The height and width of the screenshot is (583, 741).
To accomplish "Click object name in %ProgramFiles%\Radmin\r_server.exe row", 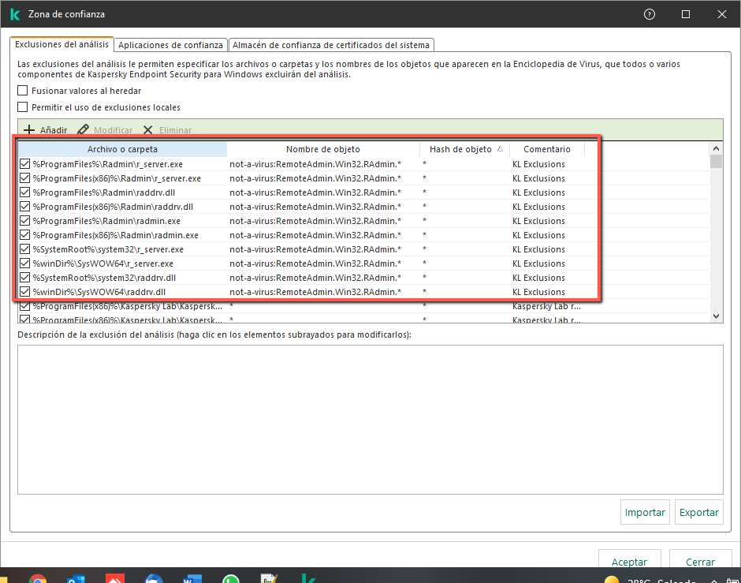I will [315, 164].
